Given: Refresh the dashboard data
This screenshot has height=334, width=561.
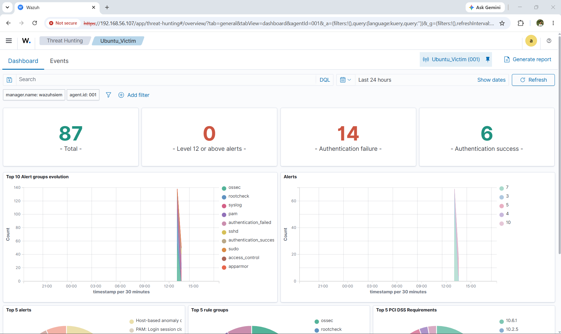Looking at the screenshot, I should [533, 80].
